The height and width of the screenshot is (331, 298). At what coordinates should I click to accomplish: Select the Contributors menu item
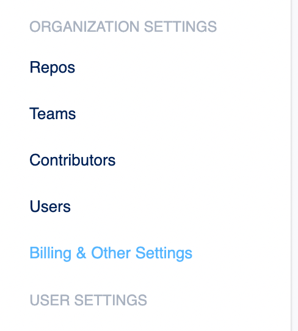tap(73, 160)
